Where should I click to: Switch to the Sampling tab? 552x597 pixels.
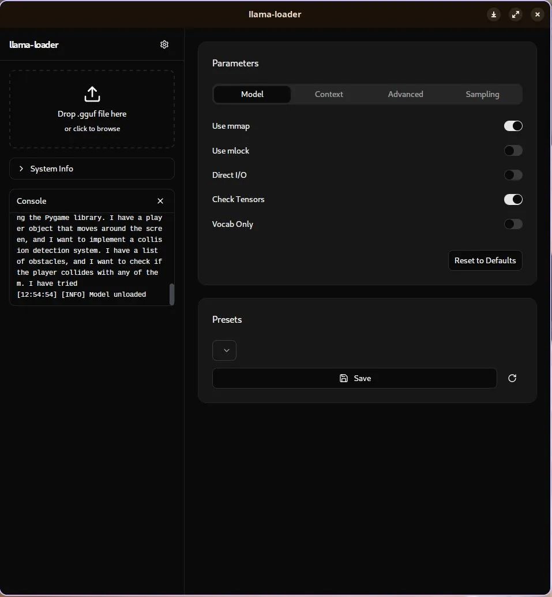click(x=482, y=94)
